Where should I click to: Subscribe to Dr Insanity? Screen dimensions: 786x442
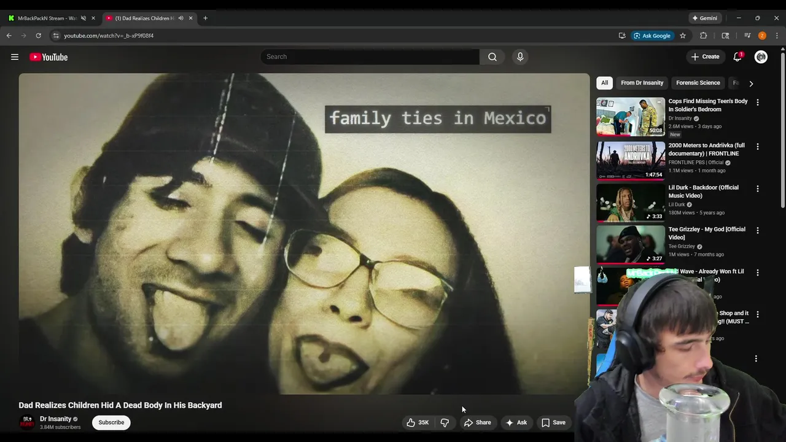[111, 422]
